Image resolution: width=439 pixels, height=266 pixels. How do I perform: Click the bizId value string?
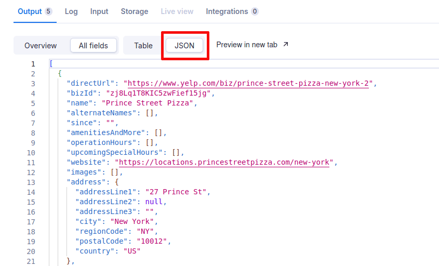click(x=158, y=93)
